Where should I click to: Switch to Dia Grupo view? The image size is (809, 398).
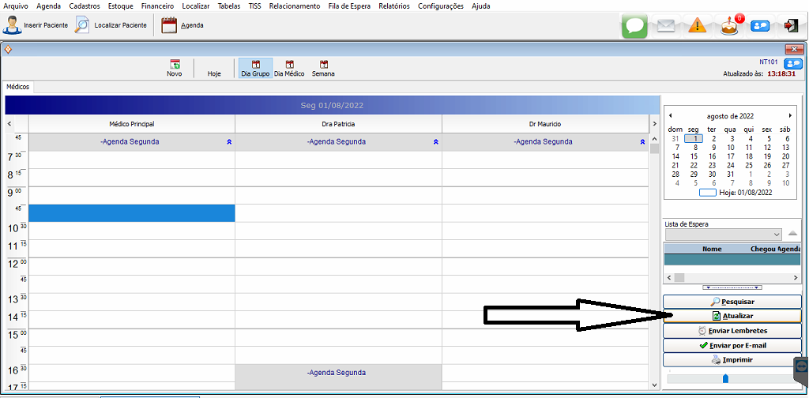pos(255,69)
